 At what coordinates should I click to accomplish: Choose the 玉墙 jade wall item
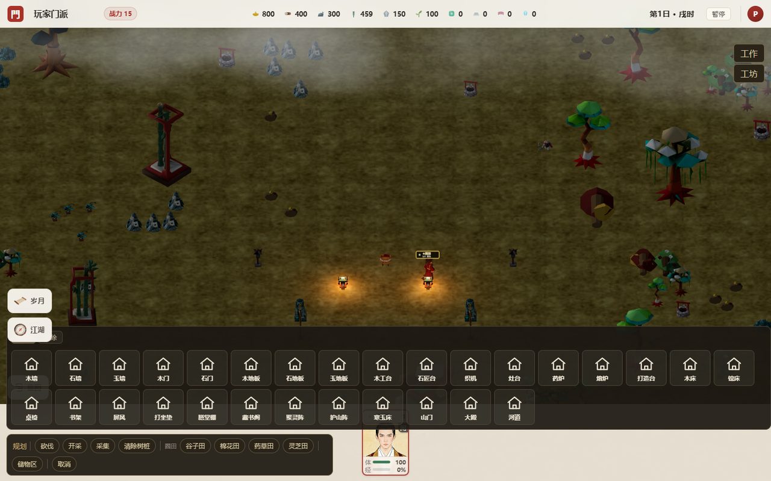119,368
